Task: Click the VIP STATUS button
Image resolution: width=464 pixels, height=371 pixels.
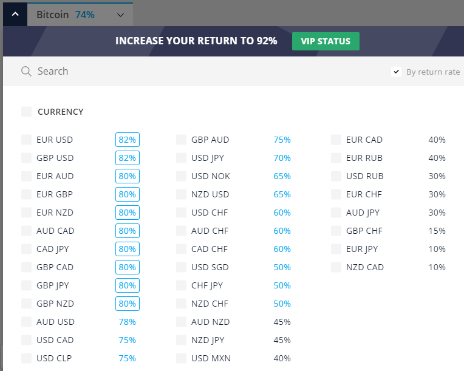Action: (x=326, y=41)
